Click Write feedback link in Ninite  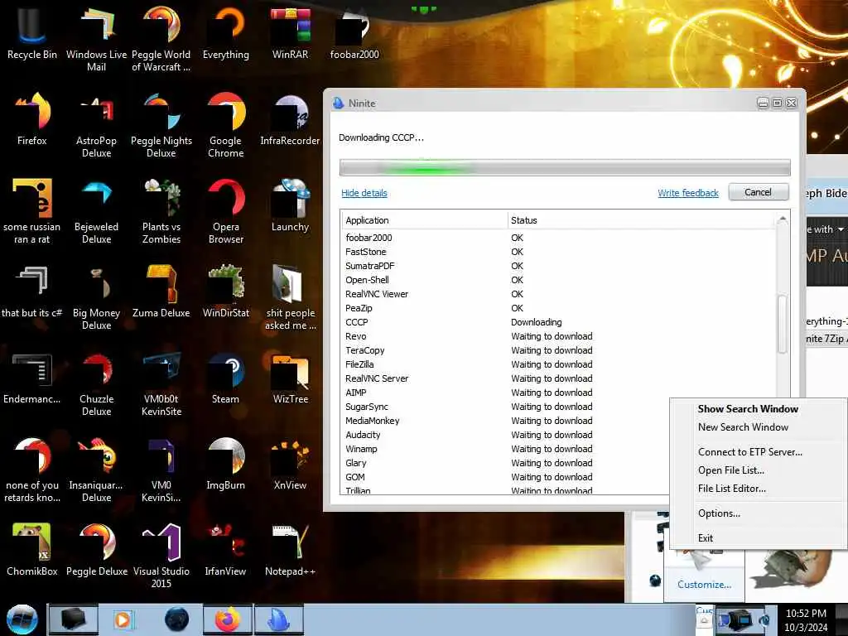pos(688,193)
